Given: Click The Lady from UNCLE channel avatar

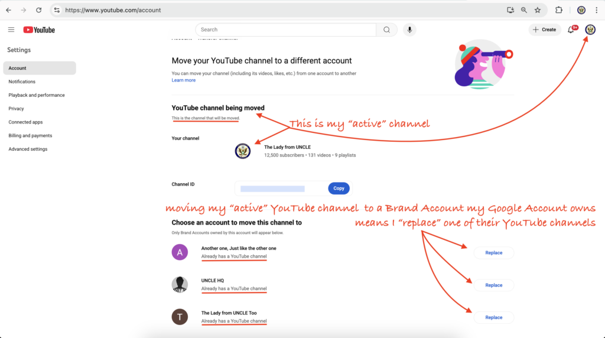Looking at the screenshot, I should pos(243,151).
